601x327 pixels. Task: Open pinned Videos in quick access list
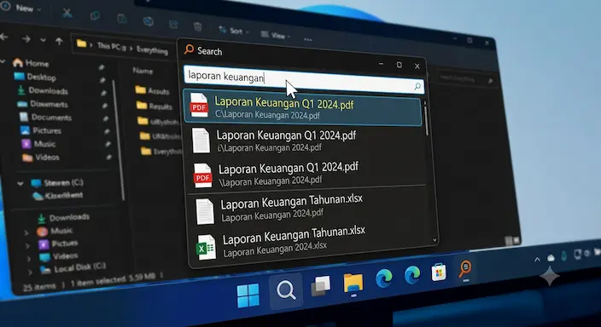pyautogui.click(x=41, y=158)
